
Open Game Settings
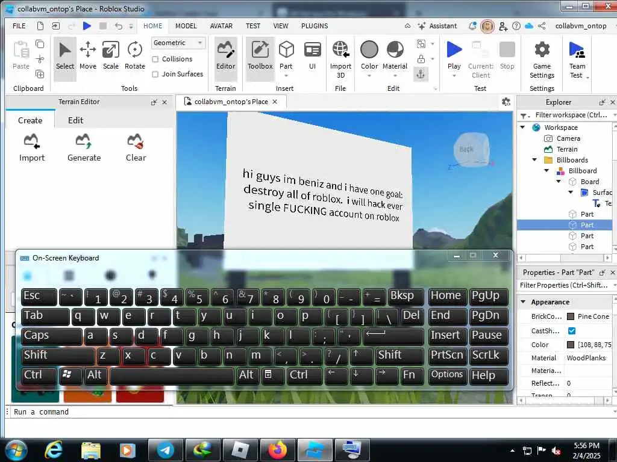pos(542,60)
